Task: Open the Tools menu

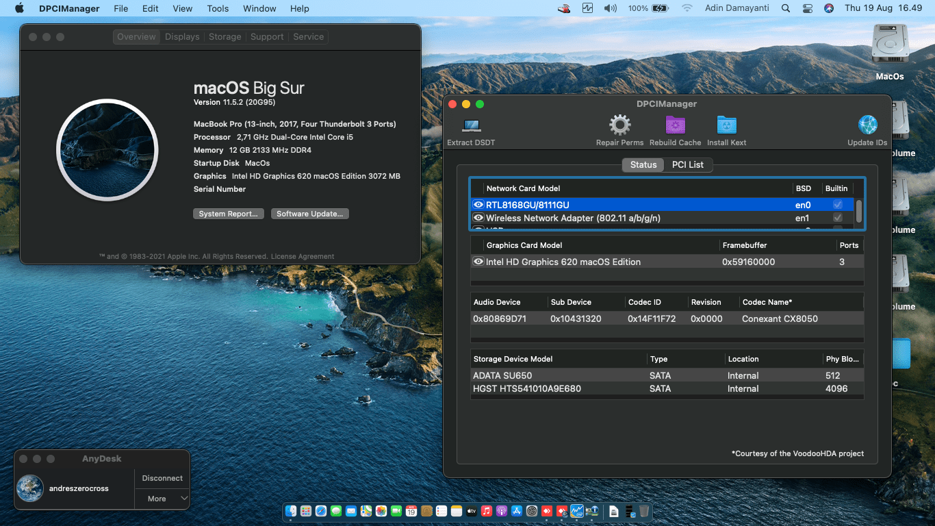Action: pos(218,8)
